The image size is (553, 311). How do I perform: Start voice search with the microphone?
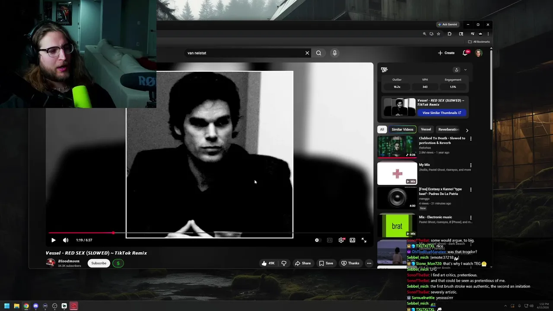(x=334, y=53)
